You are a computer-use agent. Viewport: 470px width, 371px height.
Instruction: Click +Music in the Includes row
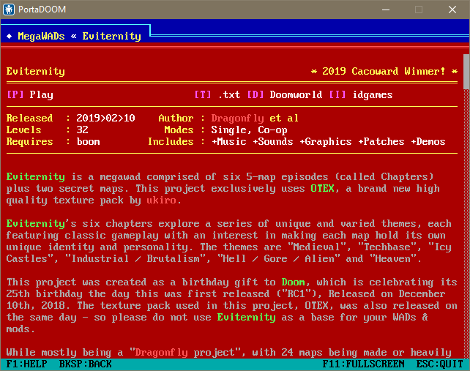click(228, 141)
